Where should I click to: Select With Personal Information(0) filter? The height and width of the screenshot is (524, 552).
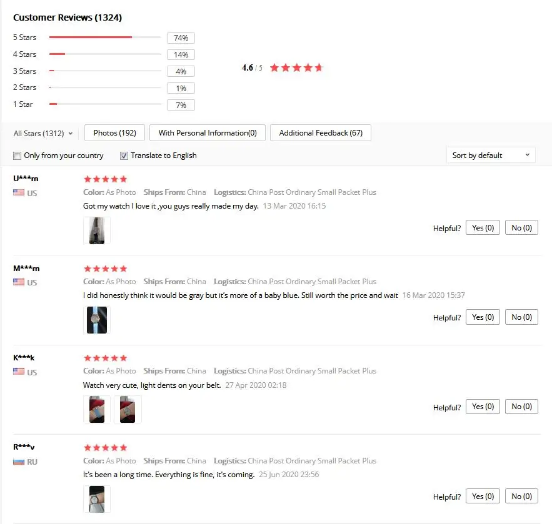(208, 133)
